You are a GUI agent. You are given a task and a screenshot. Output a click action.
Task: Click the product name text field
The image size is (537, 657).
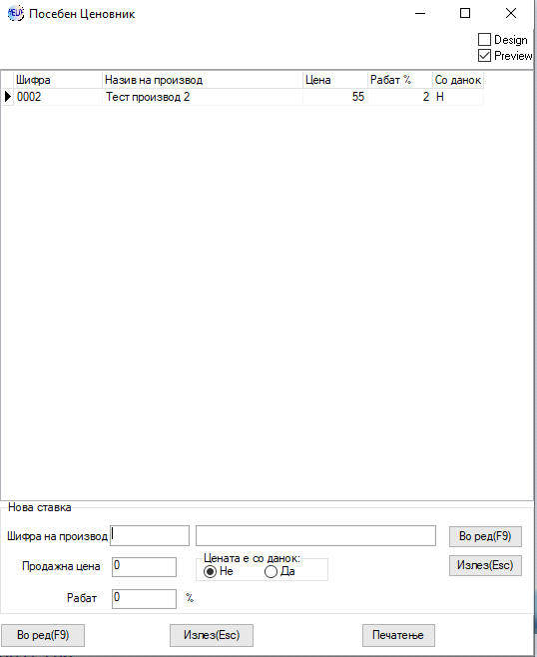[x=315, y=536]
